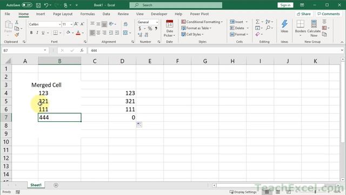Switch to the Page Layout tab
Screen dimensions: 346x195
pyautogui.click(x=63, y=14)
